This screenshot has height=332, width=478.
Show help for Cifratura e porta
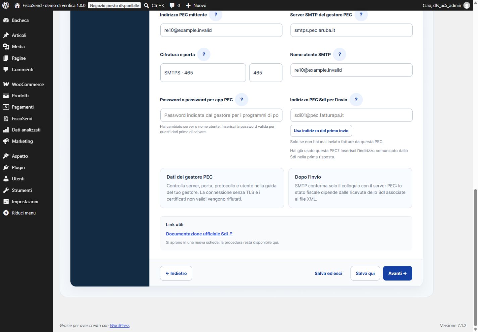pyautogui.click(x=204, y=54)
